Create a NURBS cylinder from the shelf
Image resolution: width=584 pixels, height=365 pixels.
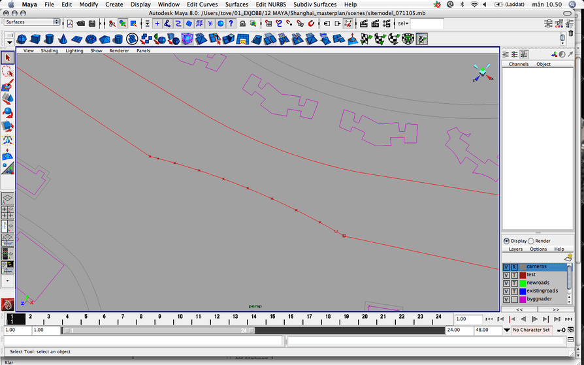click(49, 39)
